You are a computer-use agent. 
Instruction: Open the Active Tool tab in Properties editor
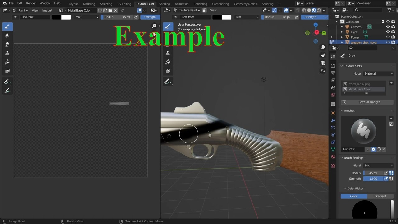(333, 57)
